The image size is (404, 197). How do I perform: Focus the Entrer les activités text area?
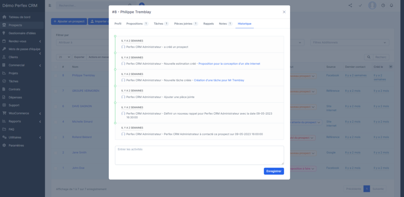199,155
